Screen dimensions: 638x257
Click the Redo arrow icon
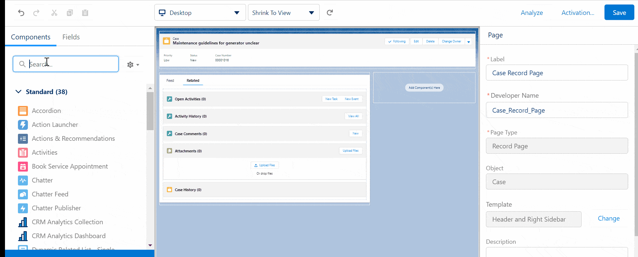pyautogui.click(x=37, y=13)
